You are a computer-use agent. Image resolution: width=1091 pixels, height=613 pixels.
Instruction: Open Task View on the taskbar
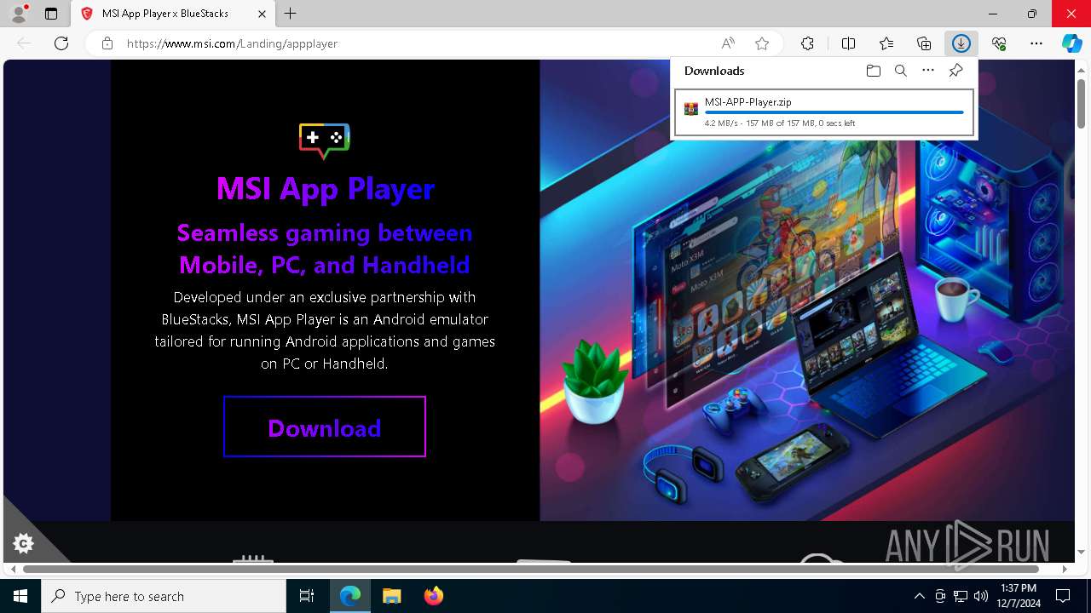pos(307,596)
